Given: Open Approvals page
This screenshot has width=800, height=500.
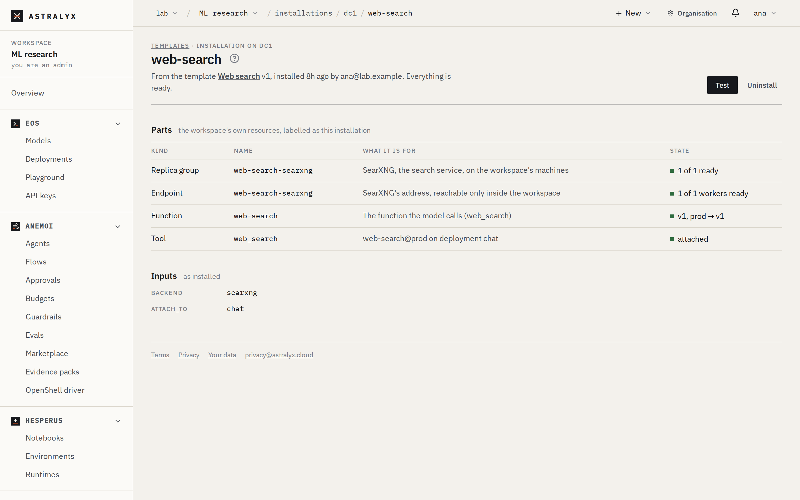Looking at the screenshot, I should coord(43,280).
